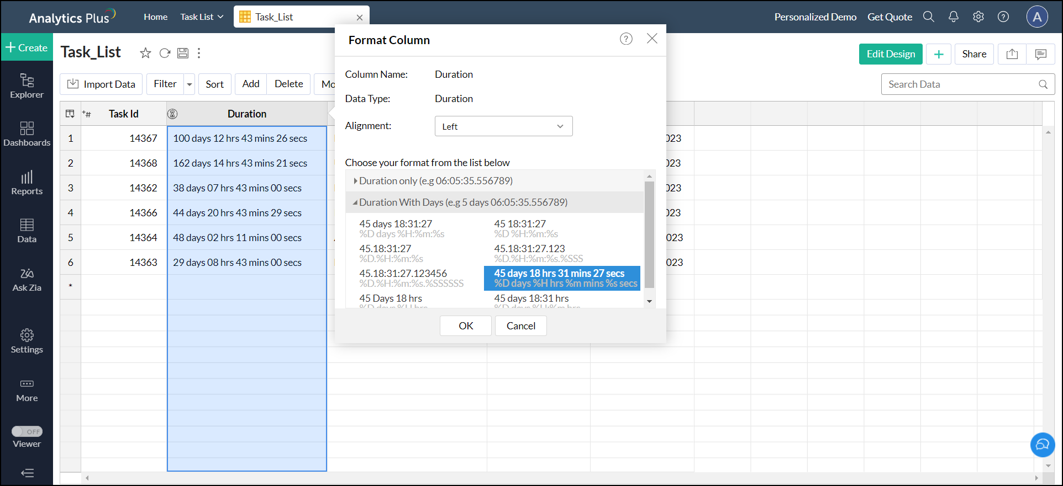Toggle the Viewer mode switch
Image resolution: width=1063 pixels, height=486 pixels.
pos(27,431)
